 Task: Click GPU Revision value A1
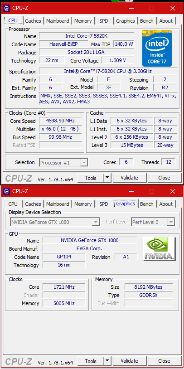[126, 257]
